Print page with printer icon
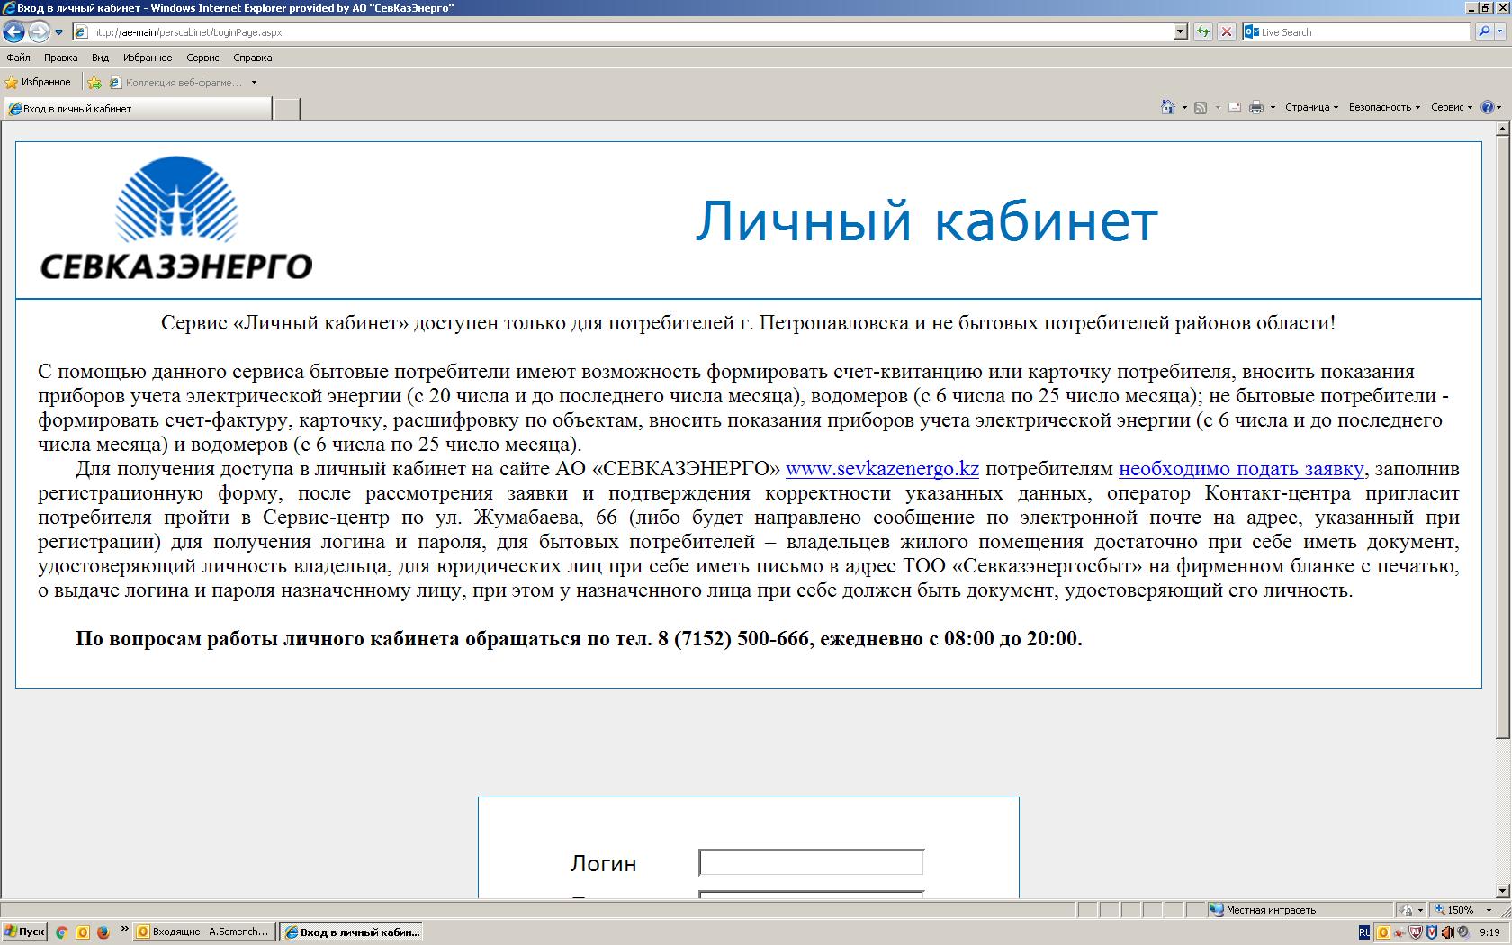 click(x=1256, y=107)
